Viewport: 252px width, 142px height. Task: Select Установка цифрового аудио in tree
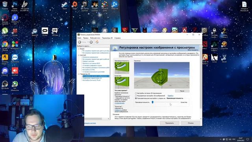[x=92, y=65]
